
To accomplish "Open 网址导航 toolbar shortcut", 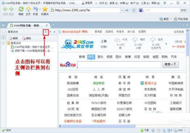I will (181, 19).
